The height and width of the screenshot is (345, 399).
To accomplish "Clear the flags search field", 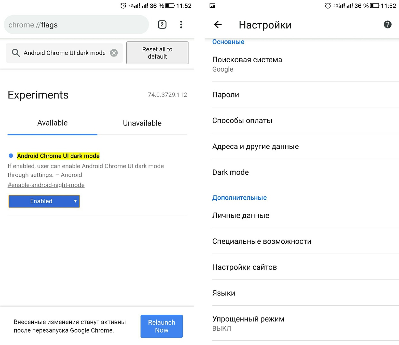I will point(114,53).
